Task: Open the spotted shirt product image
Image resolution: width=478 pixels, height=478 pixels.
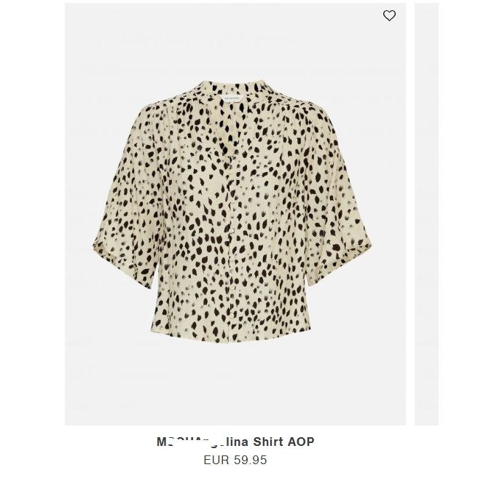Action: (235, 214)
